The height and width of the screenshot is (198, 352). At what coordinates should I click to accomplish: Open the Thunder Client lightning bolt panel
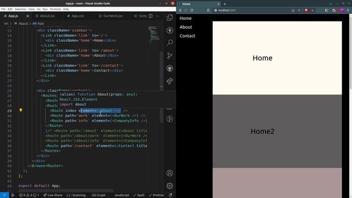coord(170,30)
